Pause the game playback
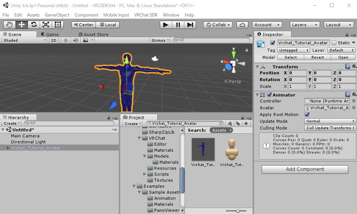357x214 pixels. pyautogui.click(x=178, y=25)
